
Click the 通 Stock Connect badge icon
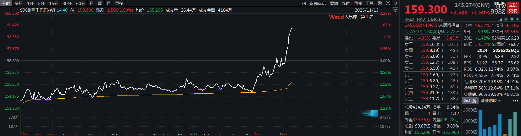[501, 19]
